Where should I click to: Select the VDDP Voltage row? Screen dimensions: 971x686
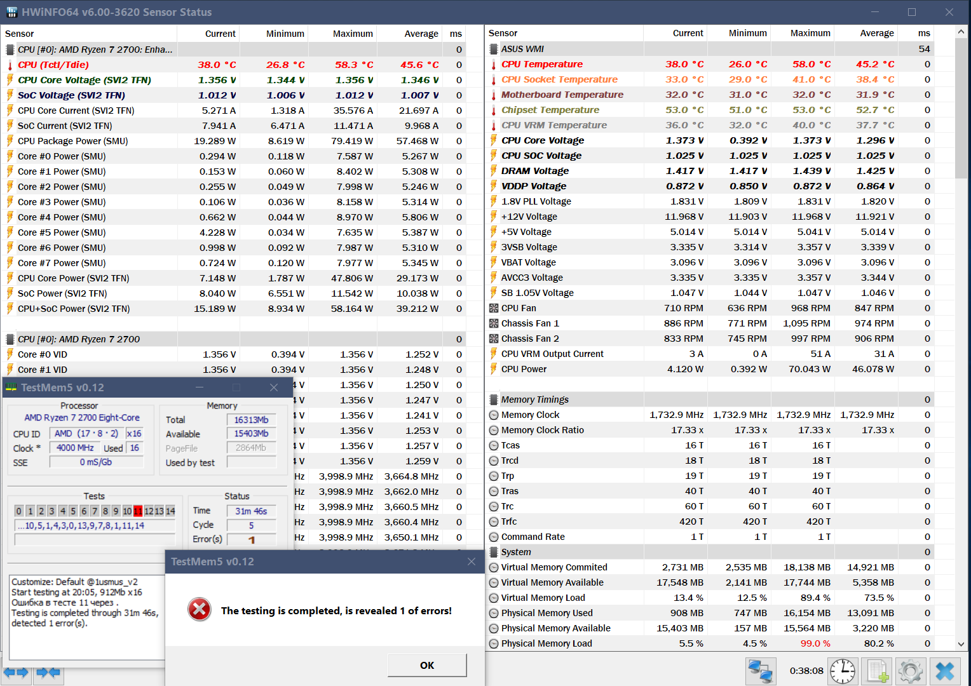click(710, 186)
